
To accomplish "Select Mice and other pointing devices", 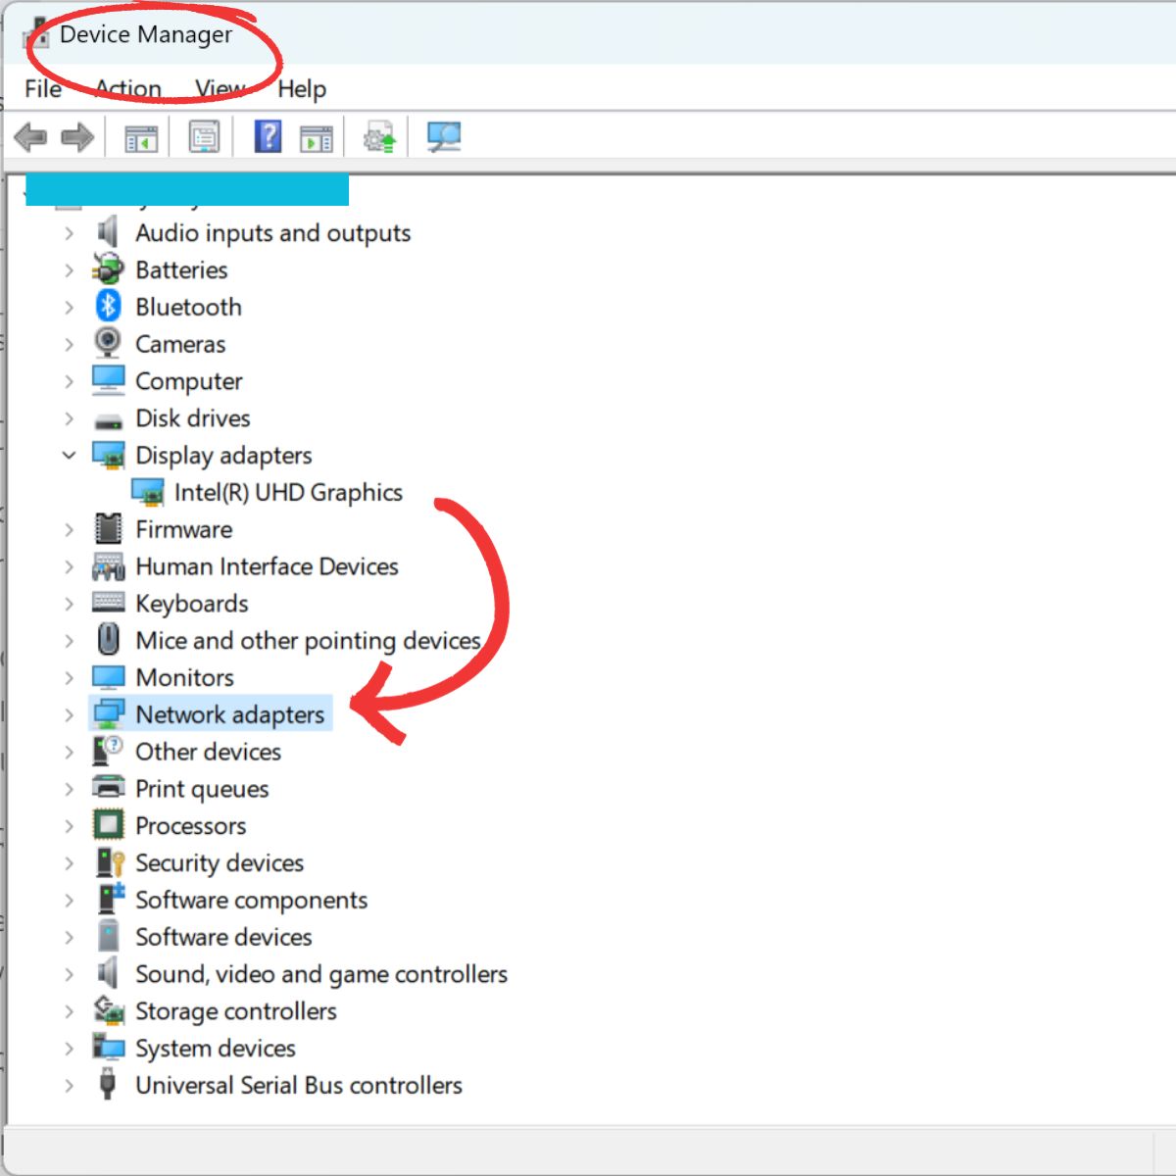I will [x=308, y=641].
